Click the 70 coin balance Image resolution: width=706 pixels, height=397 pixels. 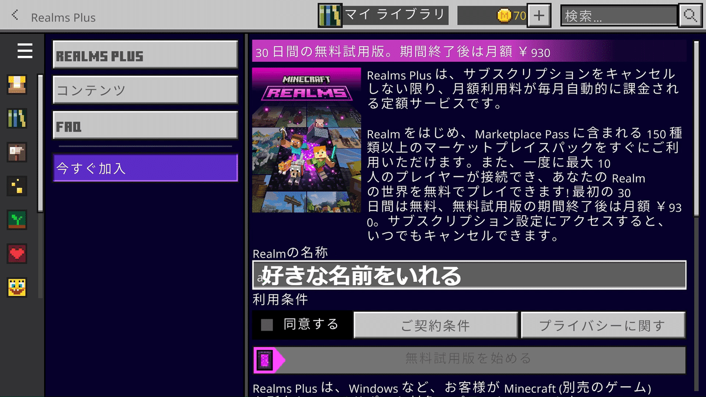(x=519, y=16)
